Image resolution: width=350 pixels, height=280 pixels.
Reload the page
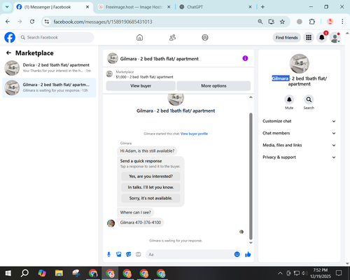tap(32, 22)
